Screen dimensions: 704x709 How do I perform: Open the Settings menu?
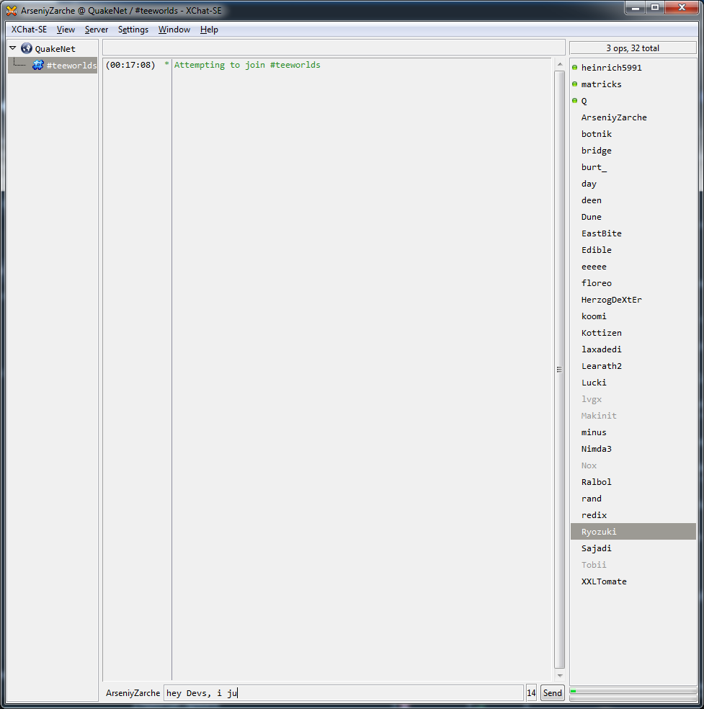coord(133,30)
